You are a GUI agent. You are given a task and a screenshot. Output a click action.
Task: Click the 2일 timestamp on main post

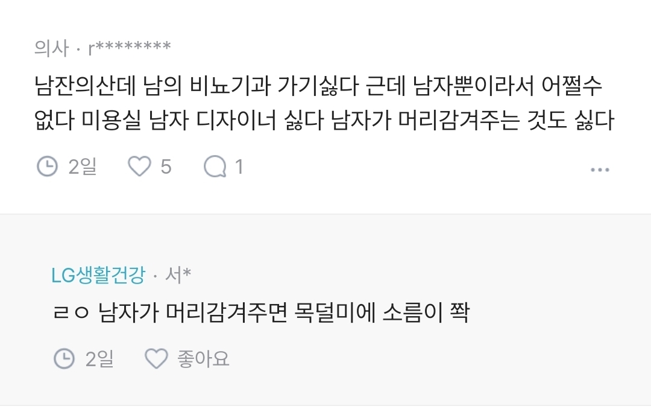pyautogui.click(x=83, y=166)
